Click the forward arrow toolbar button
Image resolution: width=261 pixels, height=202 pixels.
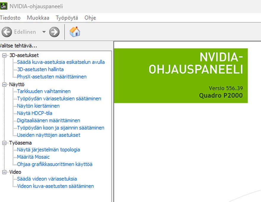tap(54, 32)
